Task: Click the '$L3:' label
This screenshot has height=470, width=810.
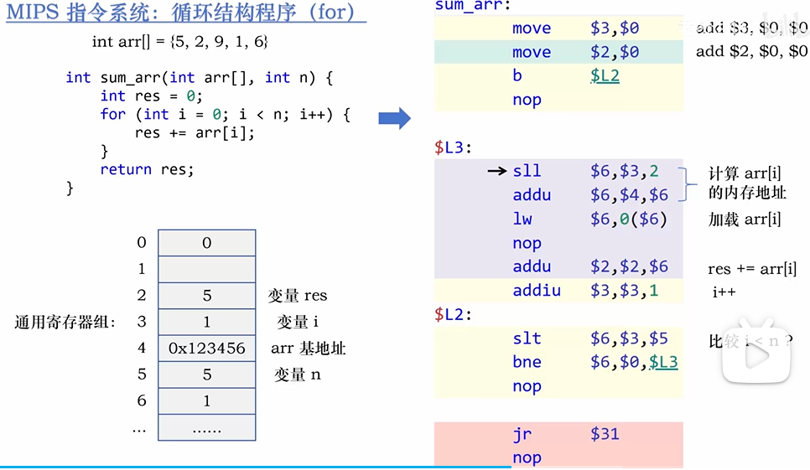Action: pos(453,148)
